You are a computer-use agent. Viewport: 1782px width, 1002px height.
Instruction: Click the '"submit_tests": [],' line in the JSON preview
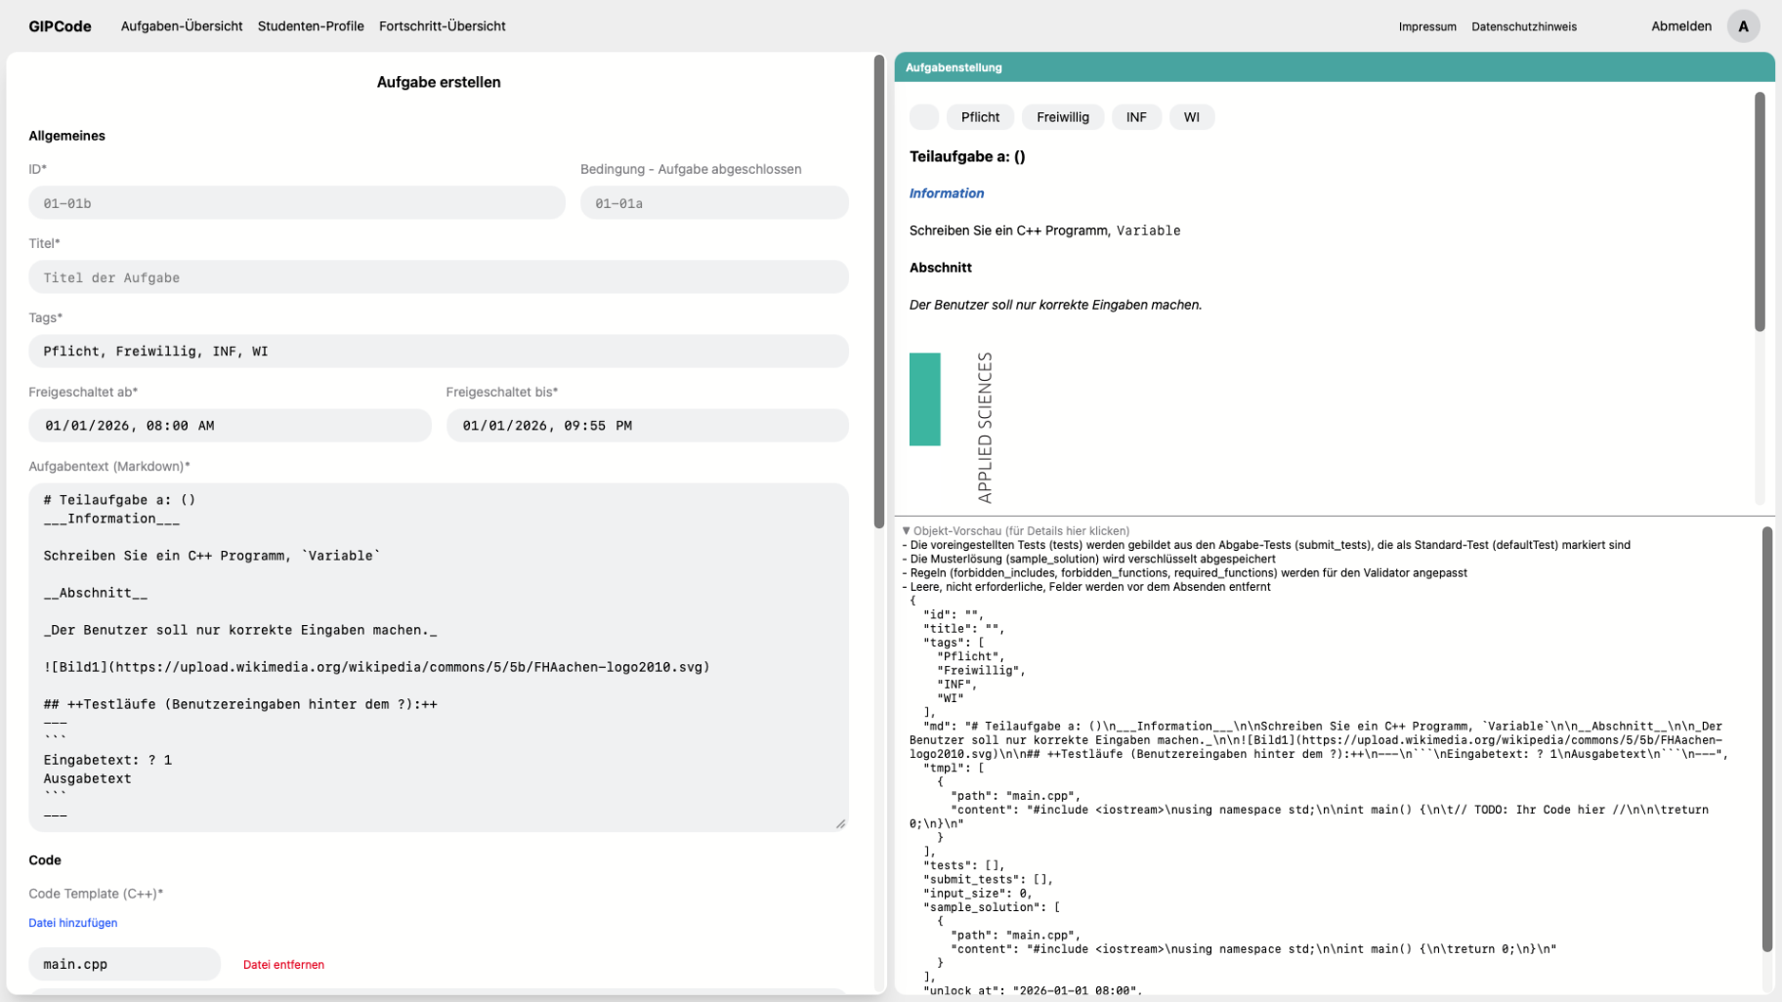tap(988, 879)
